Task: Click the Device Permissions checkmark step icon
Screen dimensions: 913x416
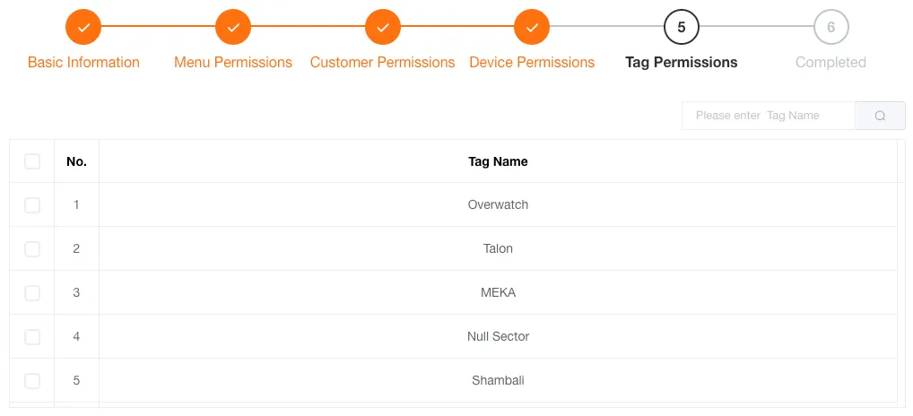Action: point(532,28)
